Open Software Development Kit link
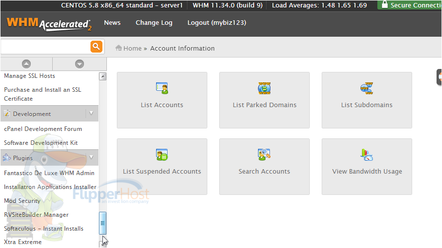 [x=41, y=142]
